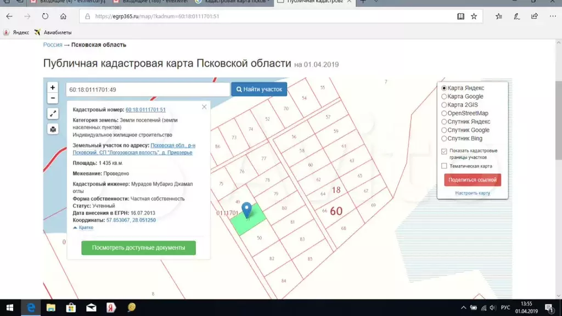This screenshot has width=562, height=316.
Task: Enable the Тематическая карта checkbox
Action: pyautogui.click(x=445, y=166)
